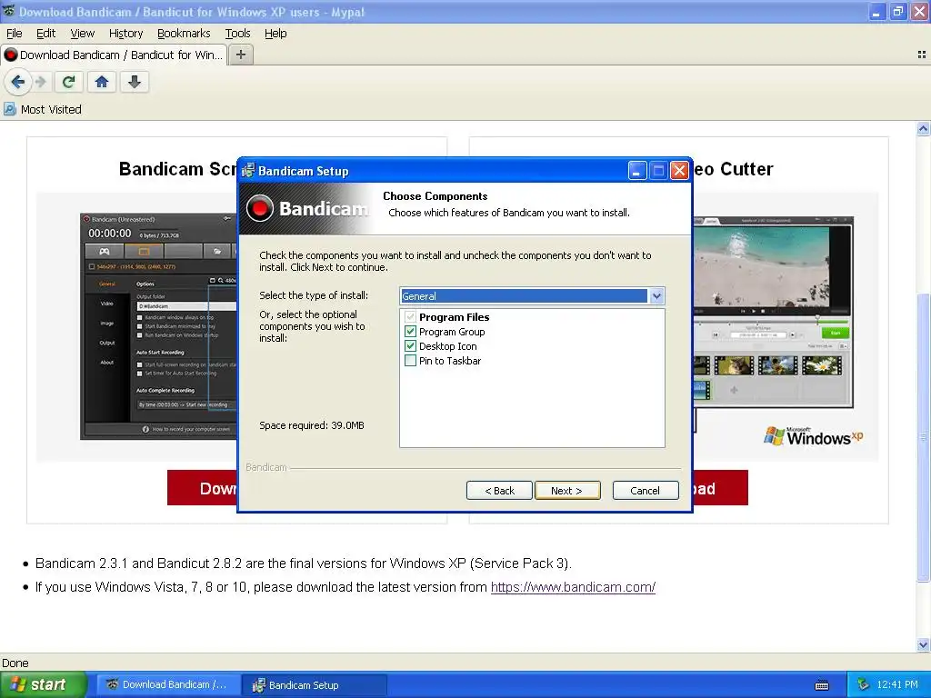The height and width of the screenshot is (698, 931).
Task: Click the 'Space required: 39.0MB' text
Action: 312,425
